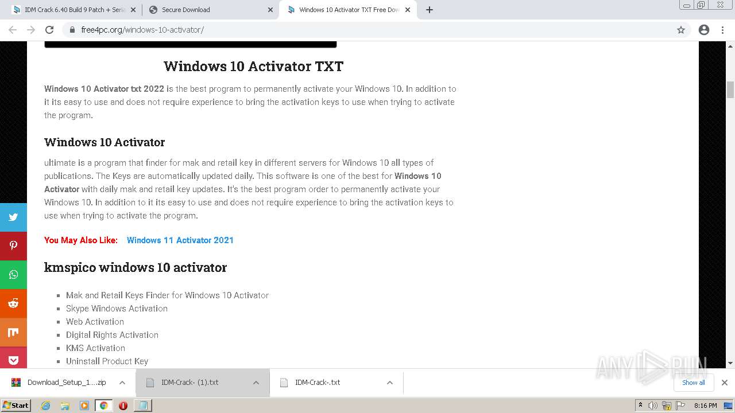
Task: Share page via WhatsApp sidebar button
Action: click(13, 275)
